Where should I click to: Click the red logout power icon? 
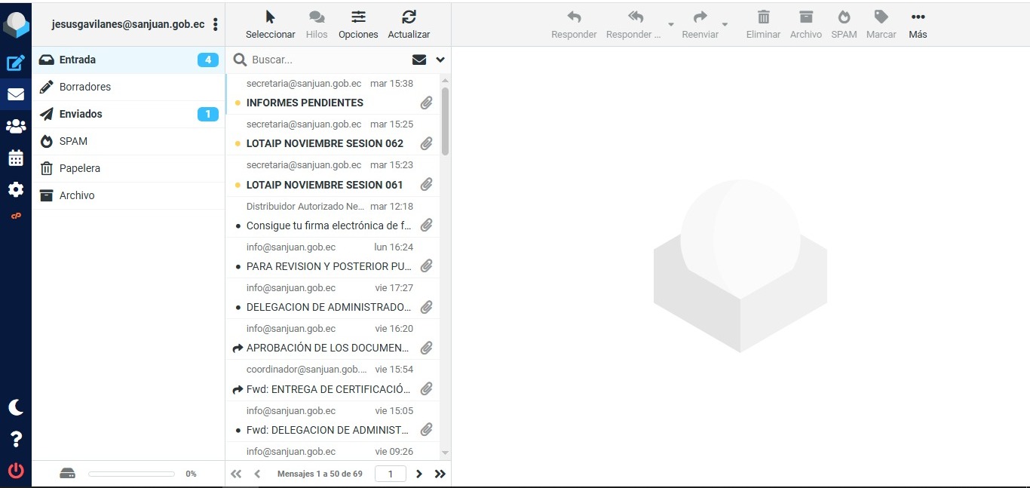(x=16, y=471)
